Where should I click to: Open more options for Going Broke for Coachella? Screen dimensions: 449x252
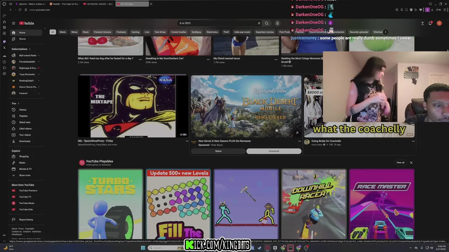pyautogui.click(x=413, y=141)
